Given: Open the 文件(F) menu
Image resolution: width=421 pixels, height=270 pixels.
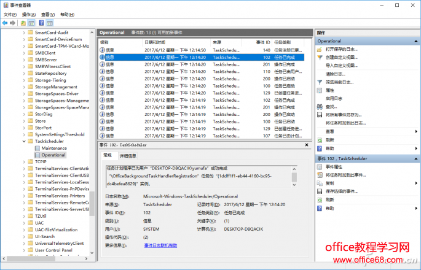Looking at the screenshot, I should pyautogui.click(x=10, y=13).
